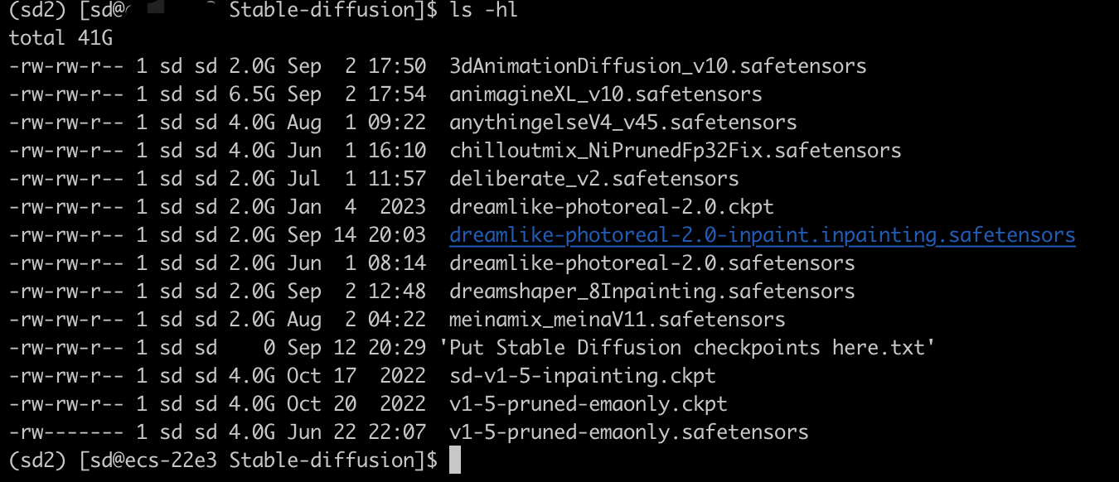Click the dreamshaper_8Inpainting.safetensors filename

[652, 292]
